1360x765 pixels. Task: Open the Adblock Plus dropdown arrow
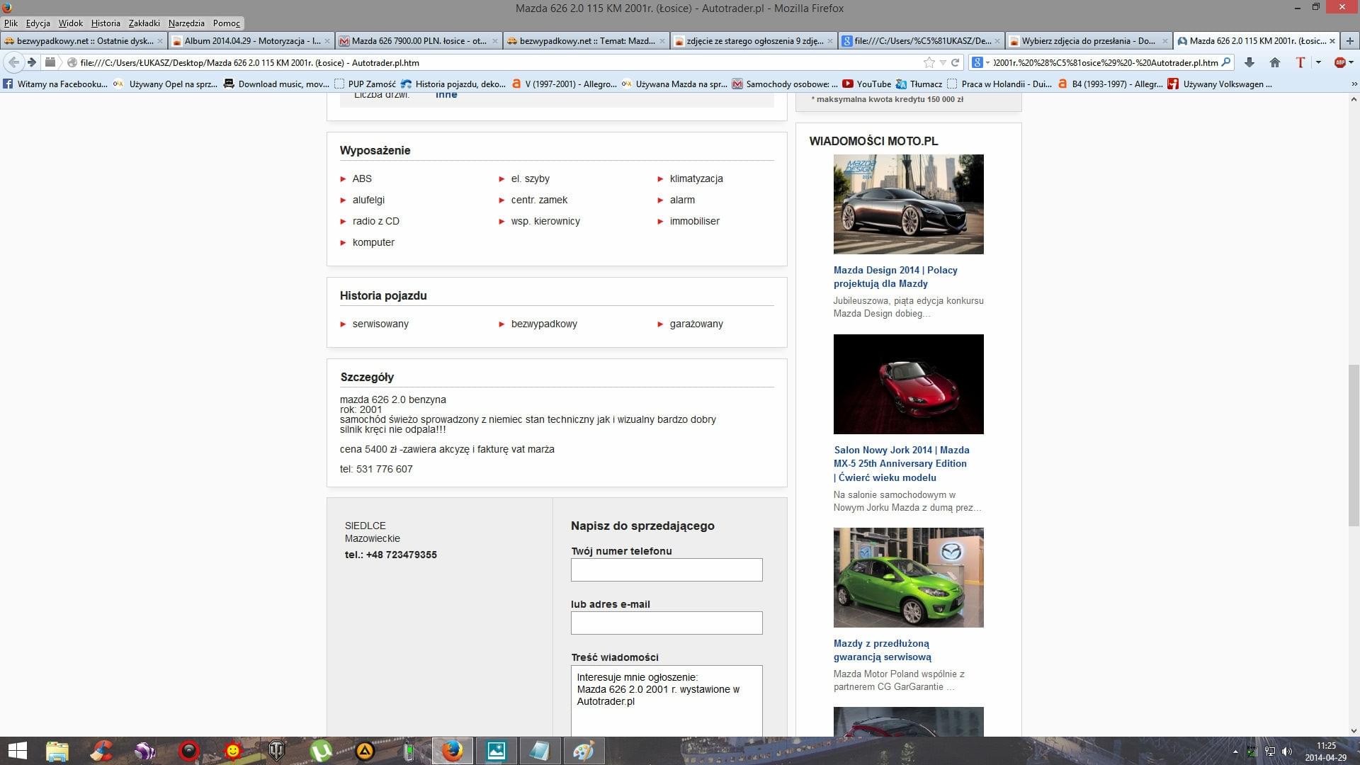tap(1351, 62)
